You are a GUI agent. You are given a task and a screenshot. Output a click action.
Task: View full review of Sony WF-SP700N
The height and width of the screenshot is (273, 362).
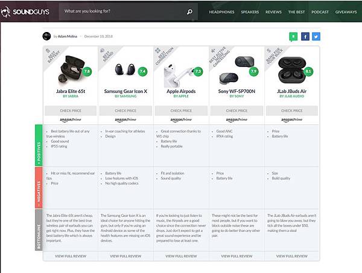[237, 256]
